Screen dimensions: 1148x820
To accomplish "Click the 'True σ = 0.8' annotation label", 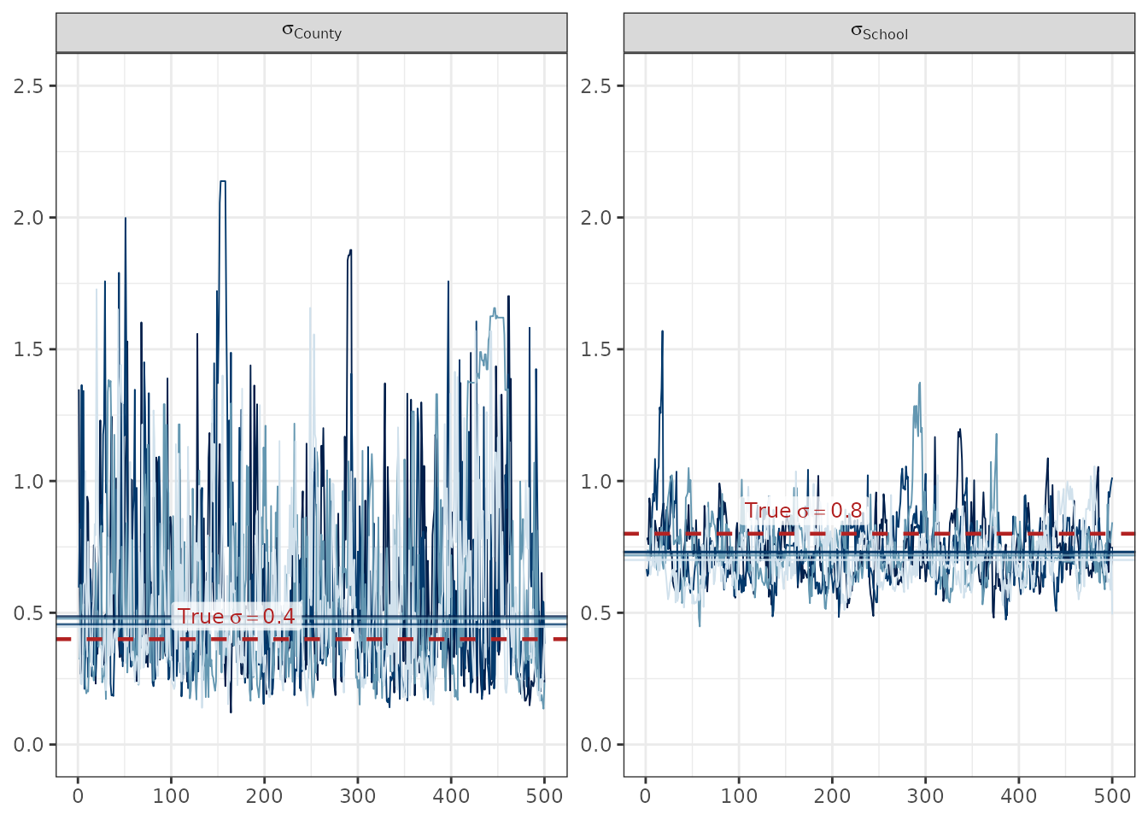I will (x=803, y=511).
